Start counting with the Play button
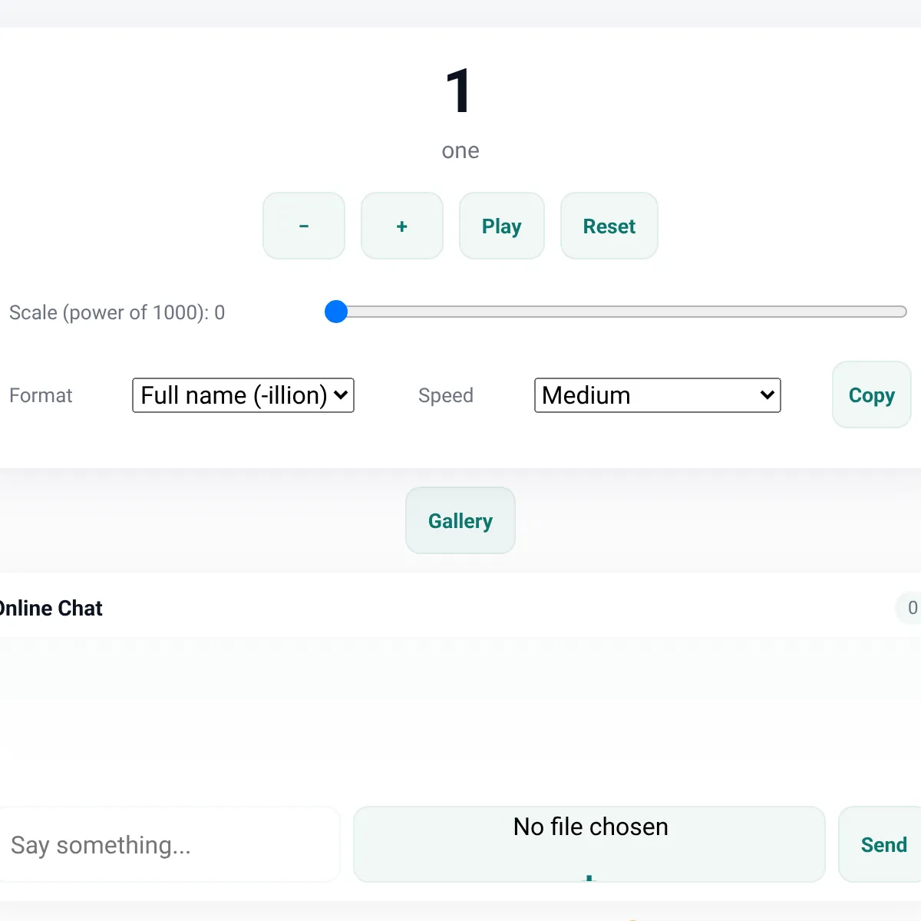 (x=501, y=226)
